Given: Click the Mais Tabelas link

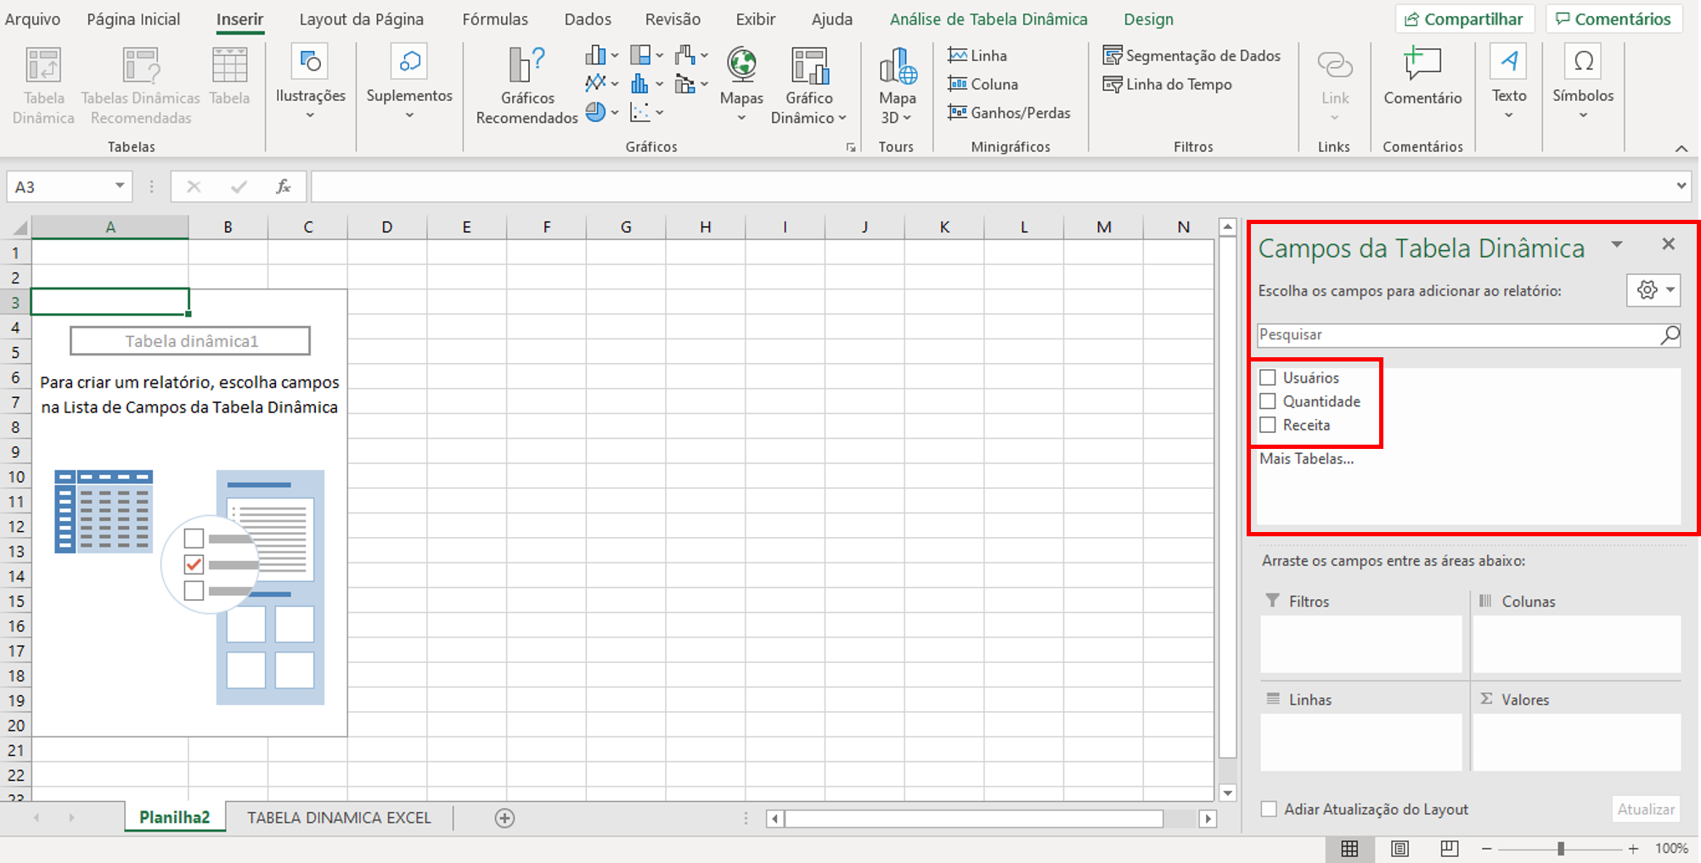Looking at the screenshot, I should pos(1306,459).
